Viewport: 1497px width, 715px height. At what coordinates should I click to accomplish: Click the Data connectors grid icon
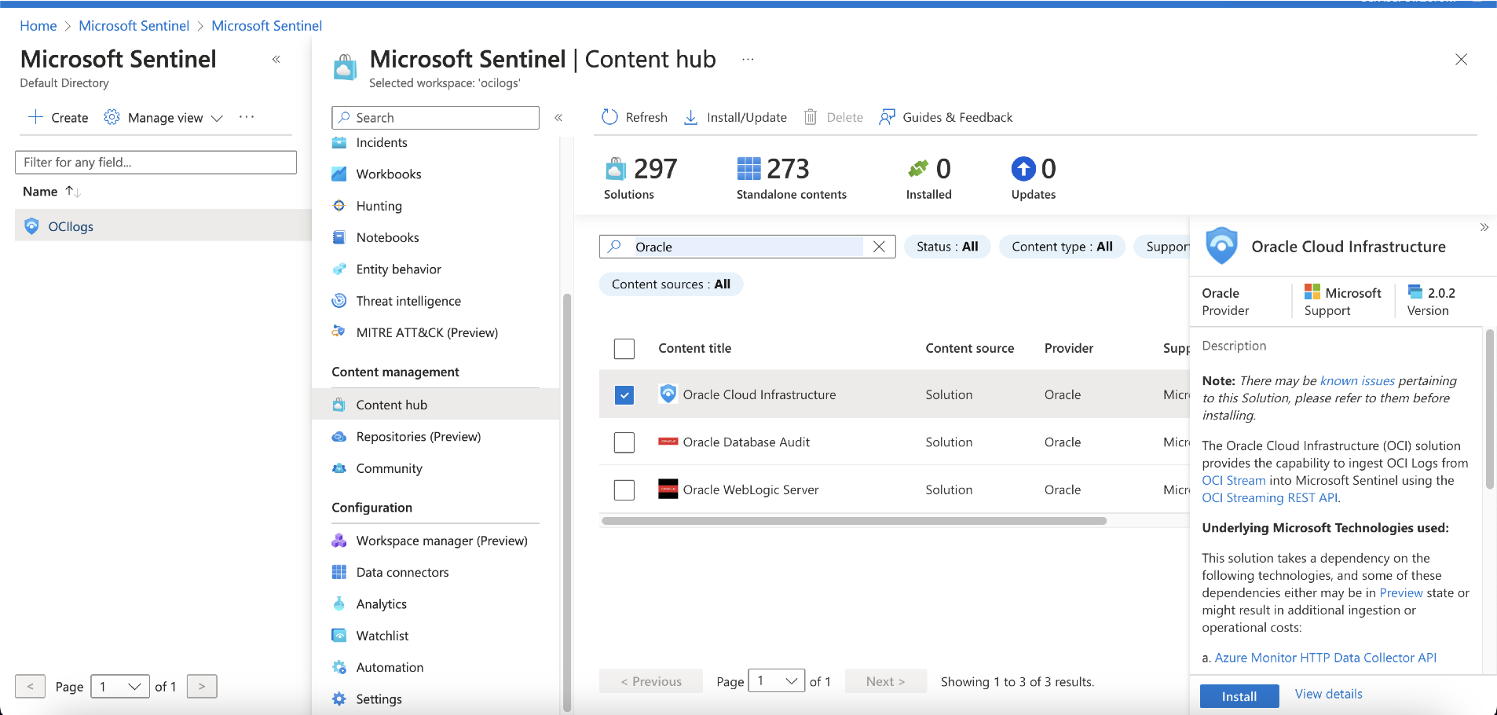[339, 572]
